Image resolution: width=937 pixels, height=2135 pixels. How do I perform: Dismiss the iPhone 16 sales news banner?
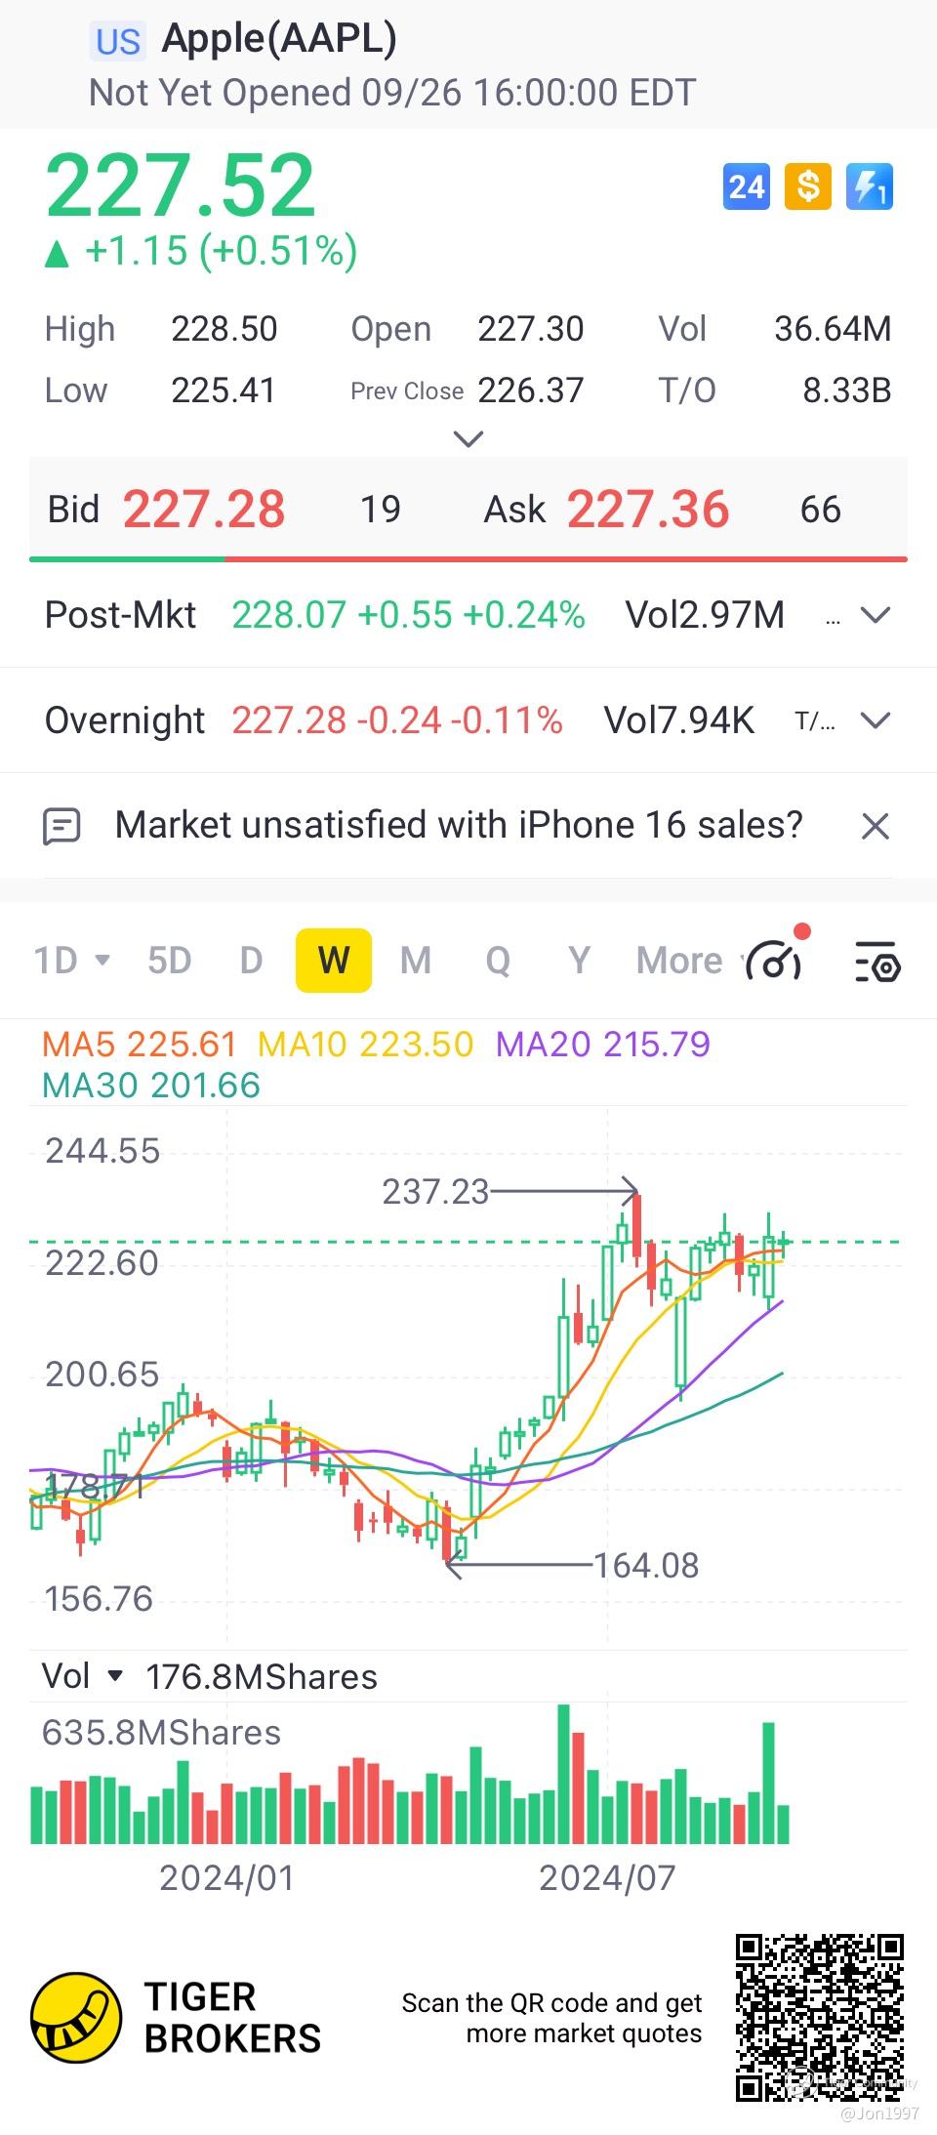tap(876, 826)
